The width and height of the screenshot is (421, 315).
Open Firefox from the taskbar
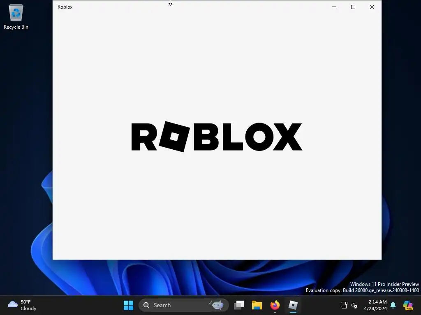[x=275, y=305]
